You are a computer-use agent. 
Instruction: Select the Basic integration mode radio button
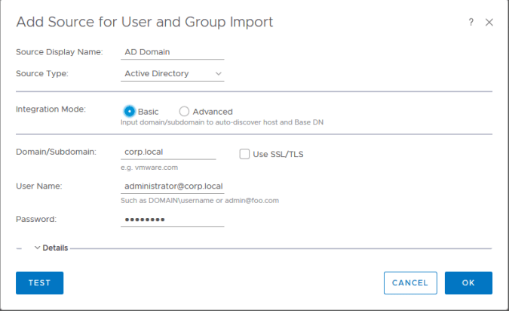pos(130,111)
